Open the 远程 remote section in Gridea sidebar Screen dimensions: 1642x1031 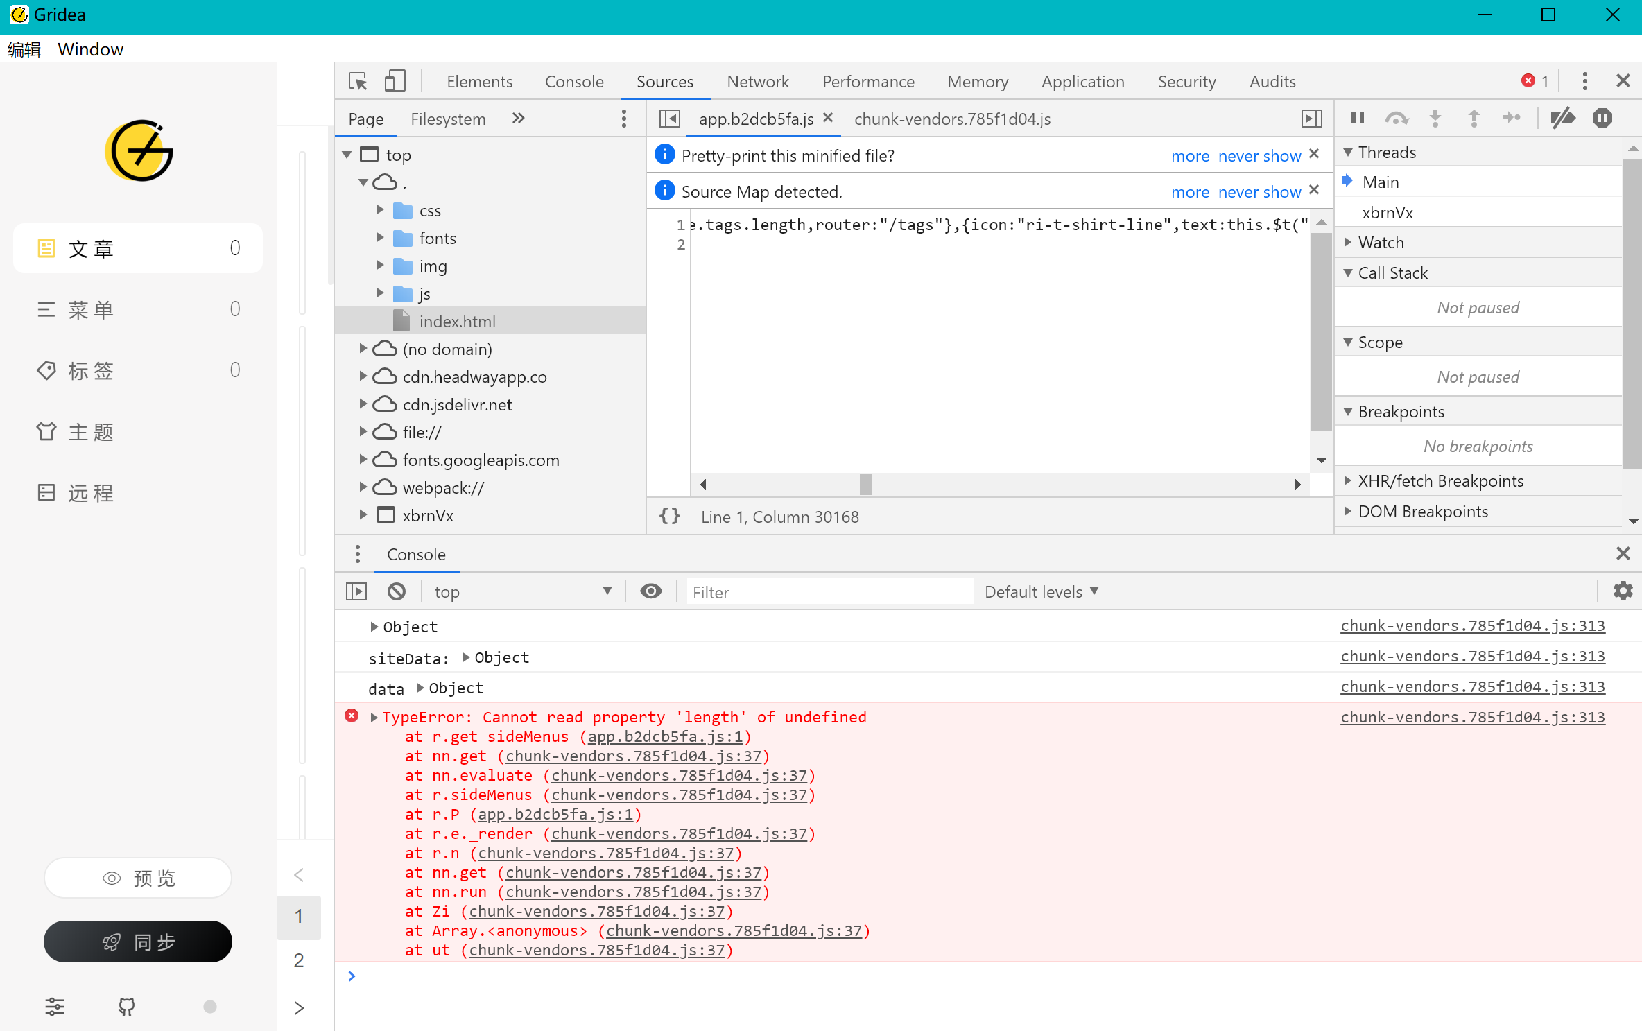(90, 492)
